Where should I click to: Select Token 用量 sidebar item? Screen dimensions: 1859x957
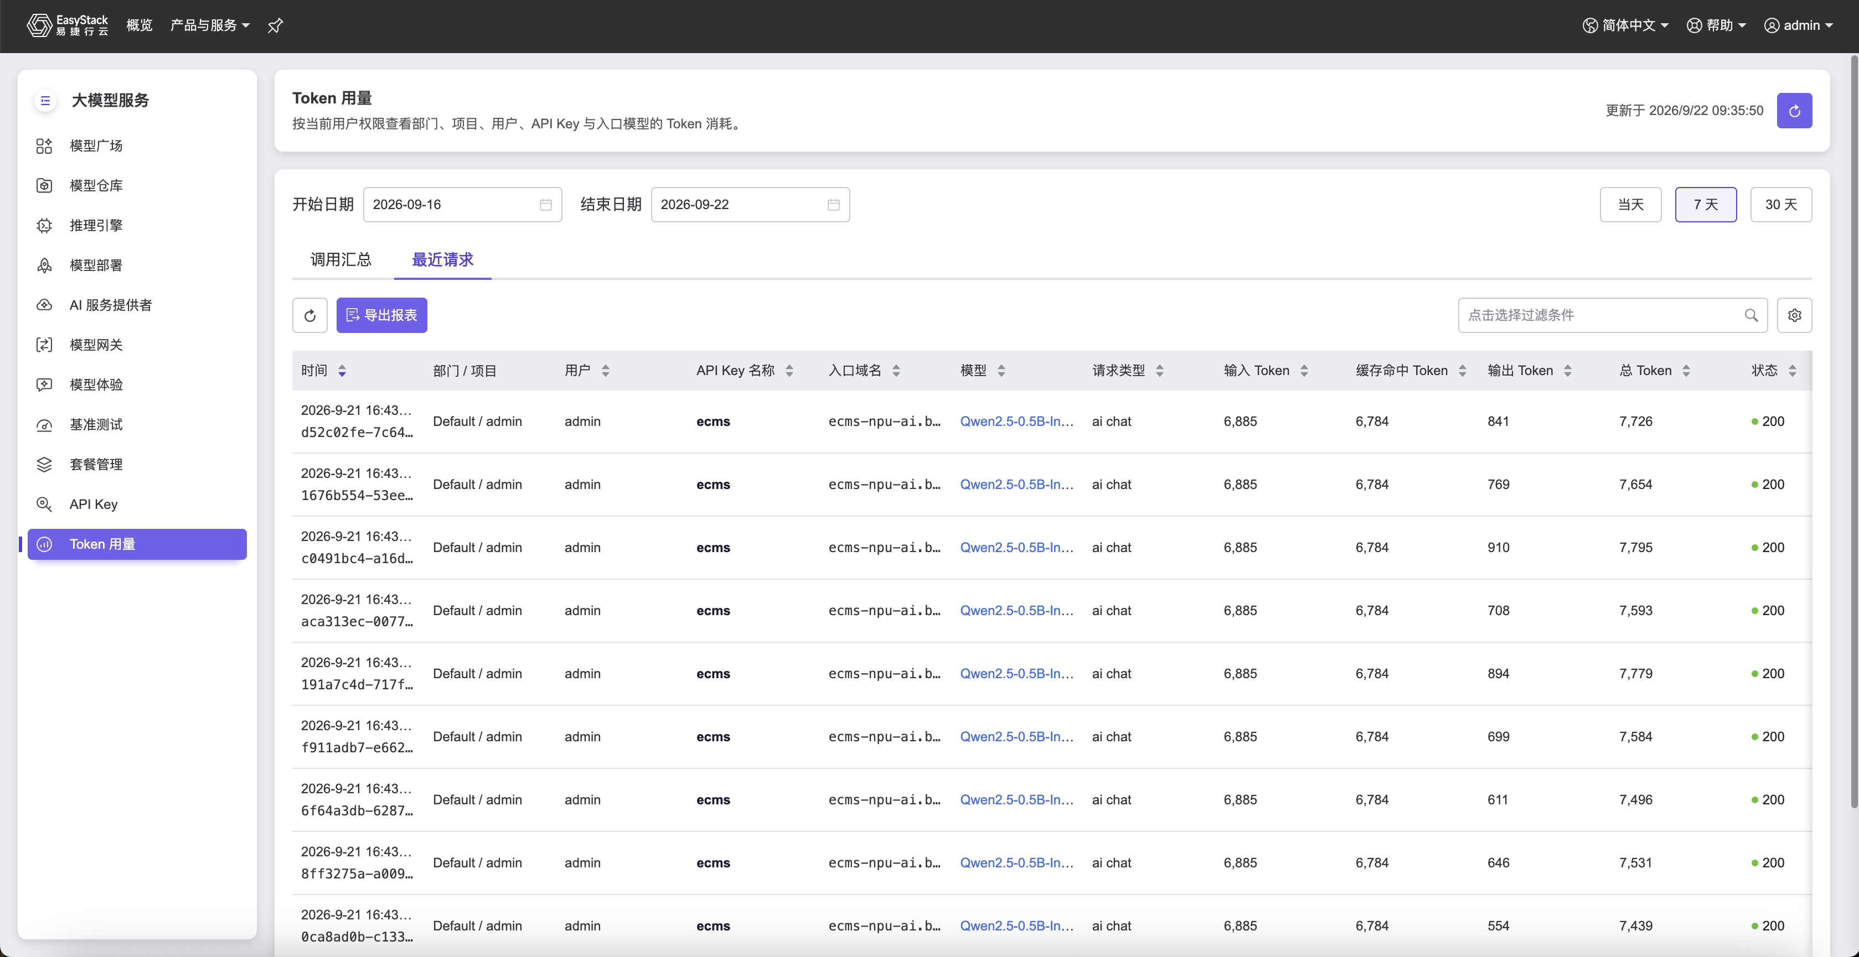pyautogui.click(x=136, y=544)
